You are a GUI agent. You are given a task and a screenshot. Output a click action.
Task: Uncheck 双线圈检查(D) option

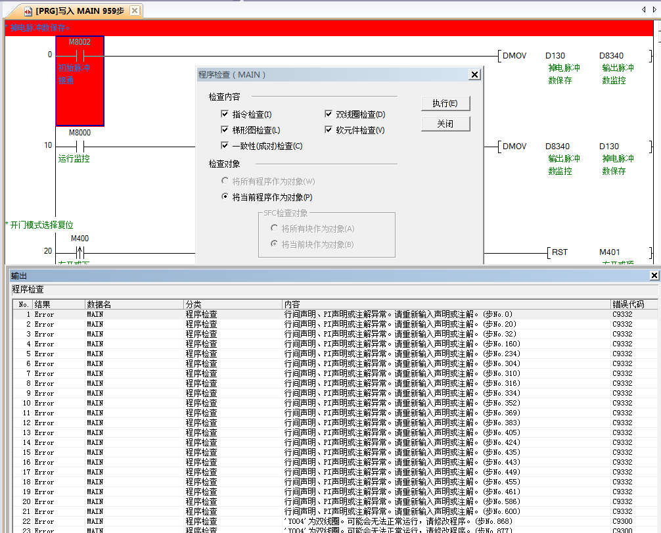tap(329, 114)
